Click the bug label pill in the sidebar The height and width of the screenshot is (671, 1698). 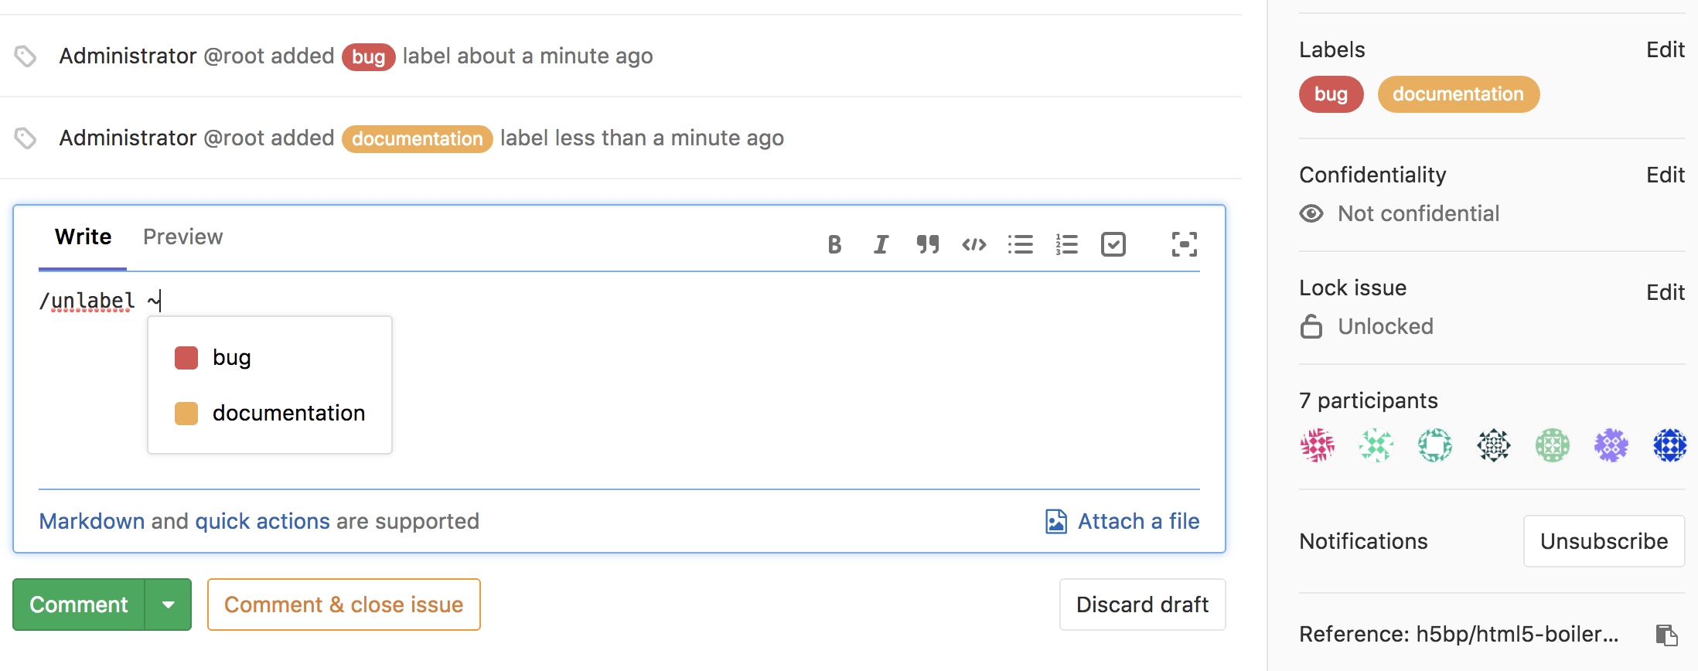[1331, 94]
